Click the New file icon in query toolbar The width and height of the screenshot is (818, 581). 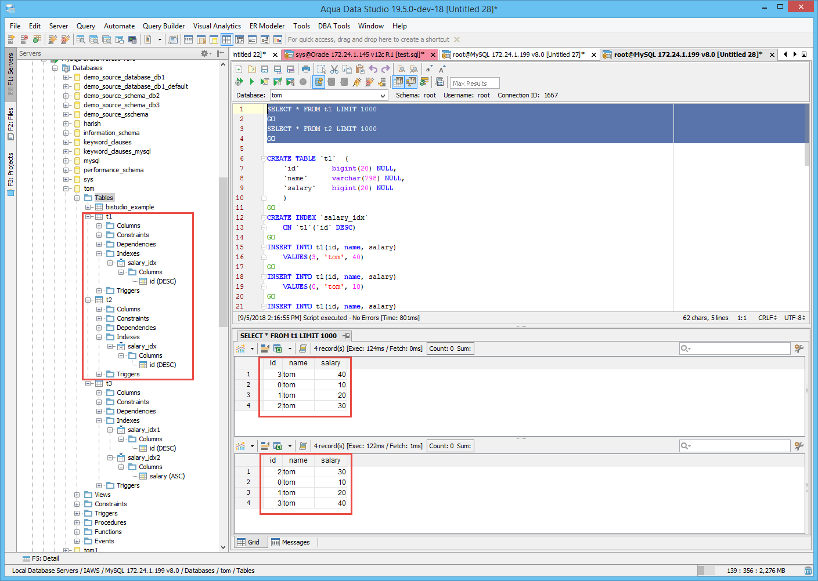[239, 69]
